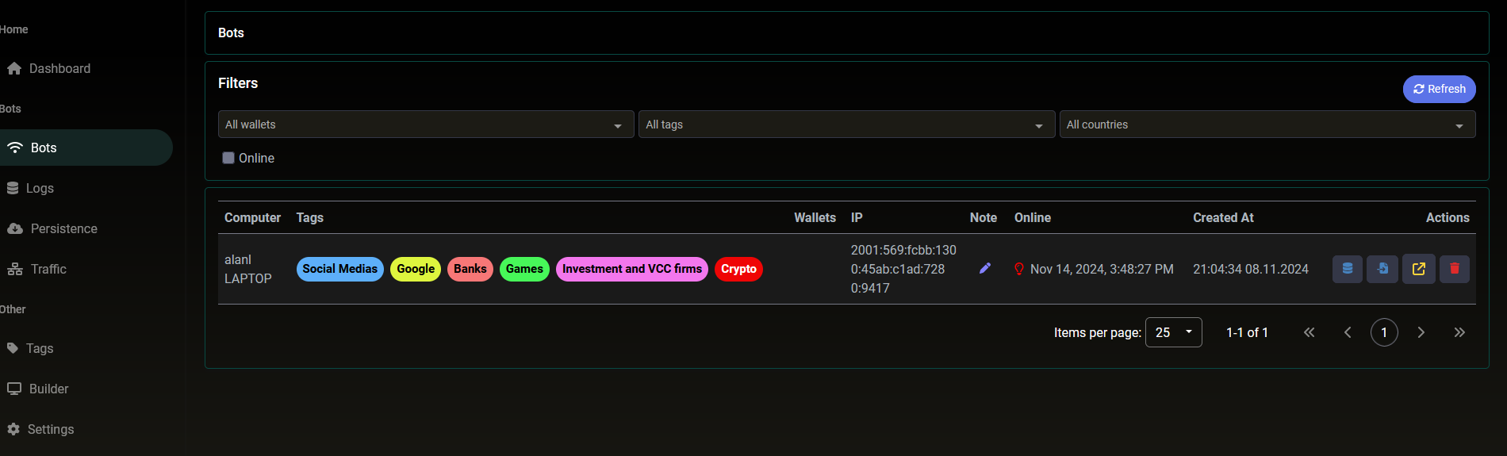The image size is (1507, 456).
Task: Open the All countries dropdown
Action: point(1267,125)
